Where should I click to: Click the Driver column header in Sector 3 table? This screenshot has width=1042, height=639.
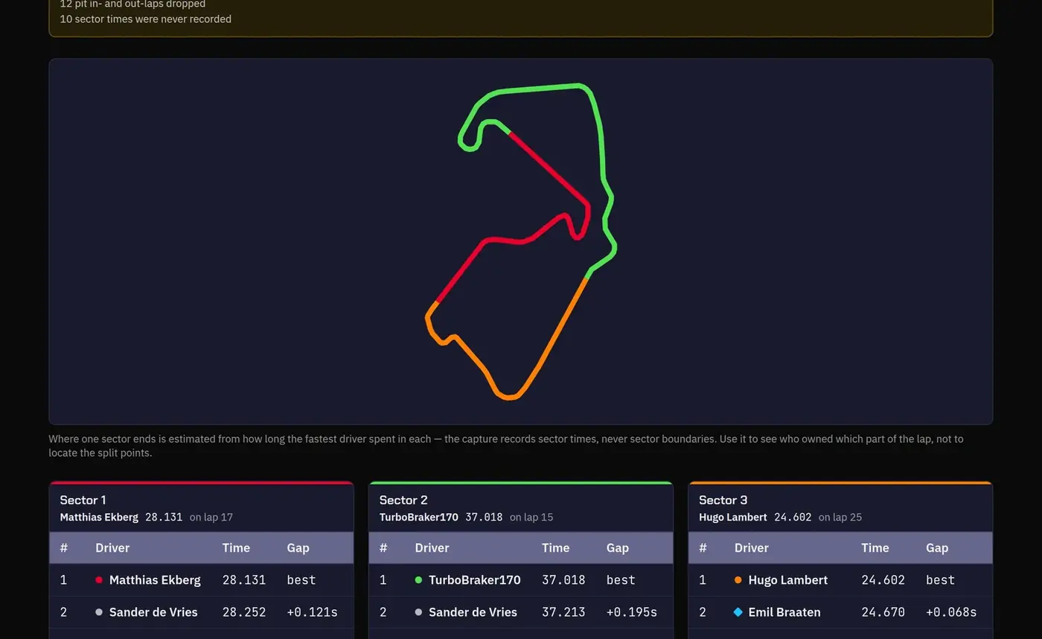click(x=752, y=547)
